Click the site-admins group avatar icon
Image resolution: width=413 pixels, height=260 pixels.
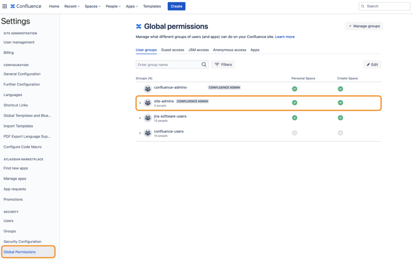pyautogui.click(x=148, y=103)
